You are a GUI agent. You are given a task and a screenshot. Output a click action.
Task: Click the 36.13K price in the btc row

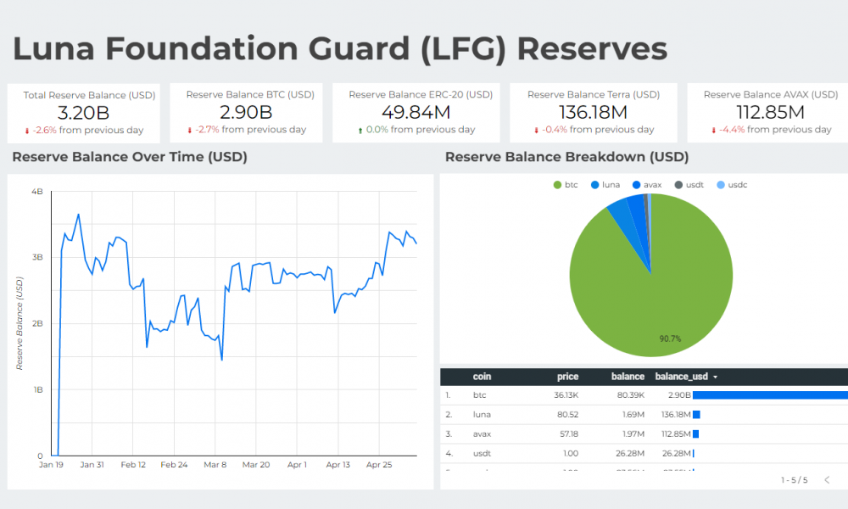click(x=566, y=395)
